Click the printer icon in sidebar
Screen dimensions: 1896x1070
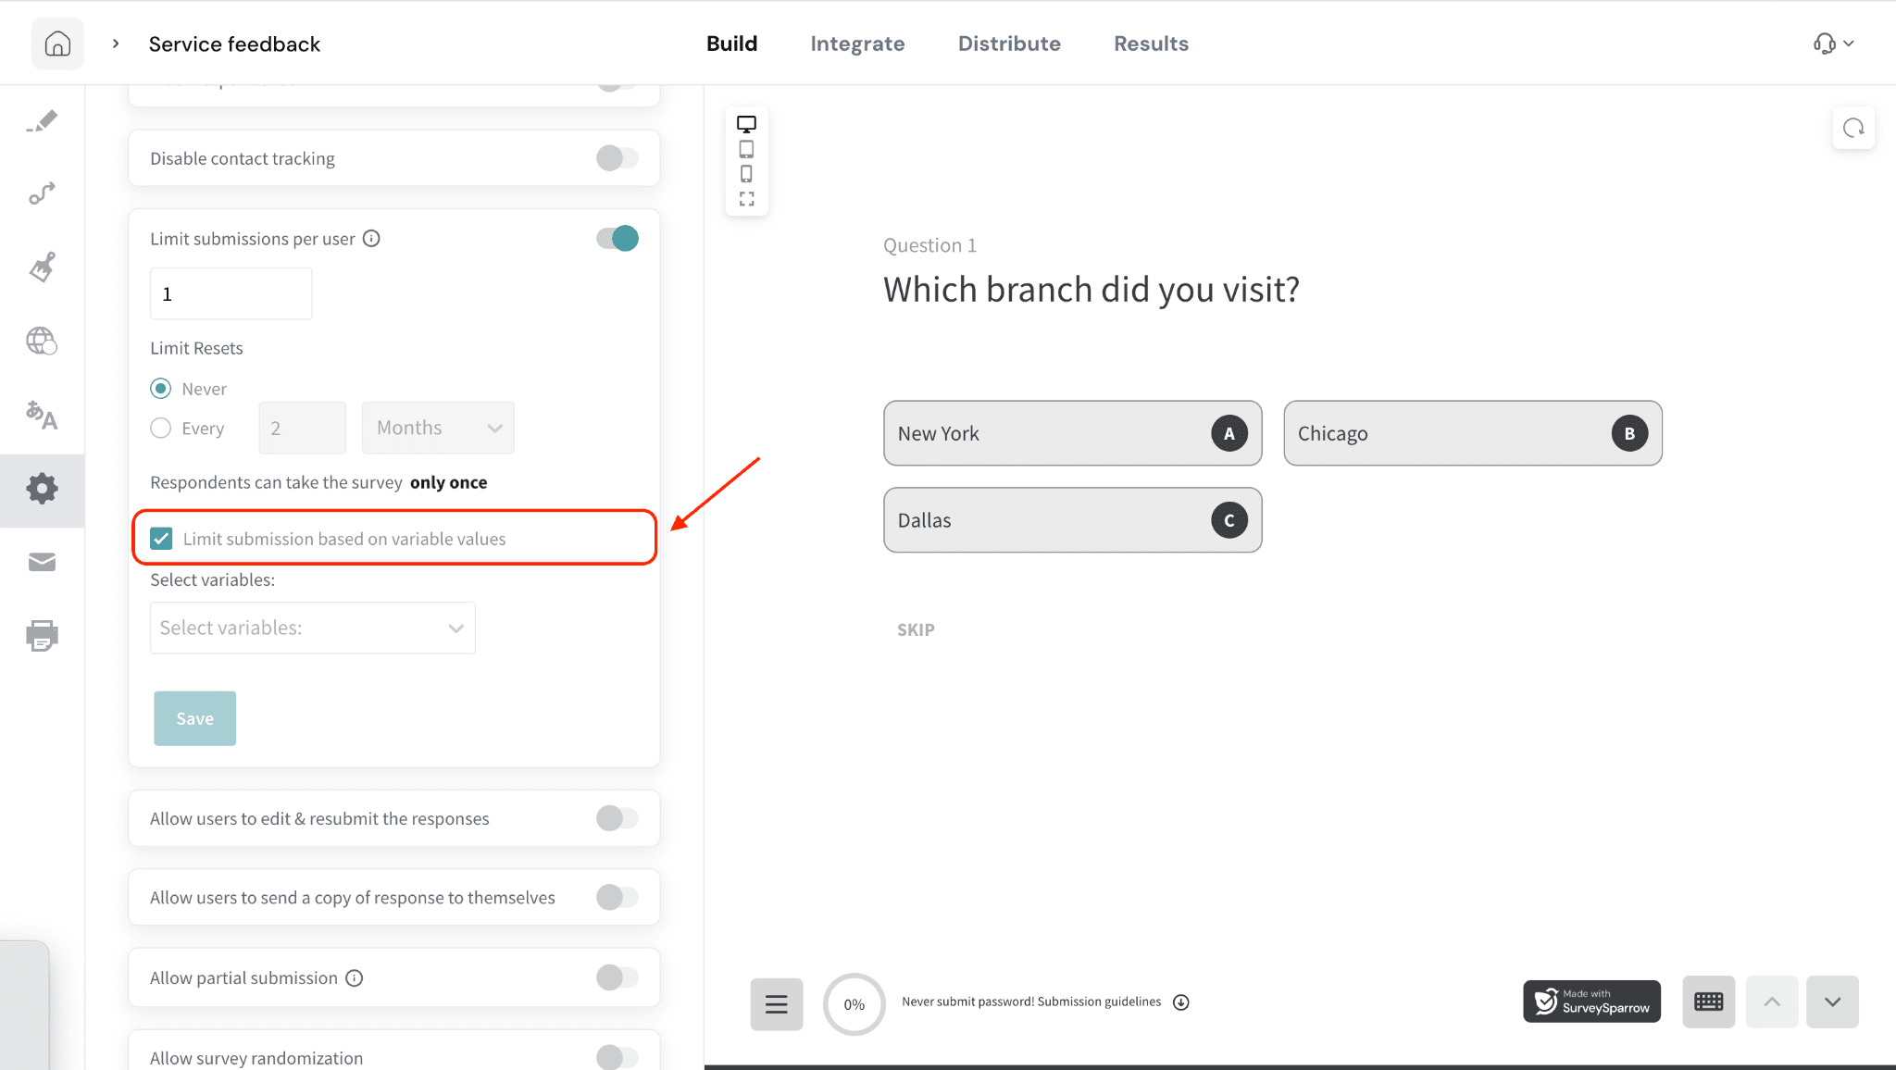pyautogui.click(x=42, y=636)
